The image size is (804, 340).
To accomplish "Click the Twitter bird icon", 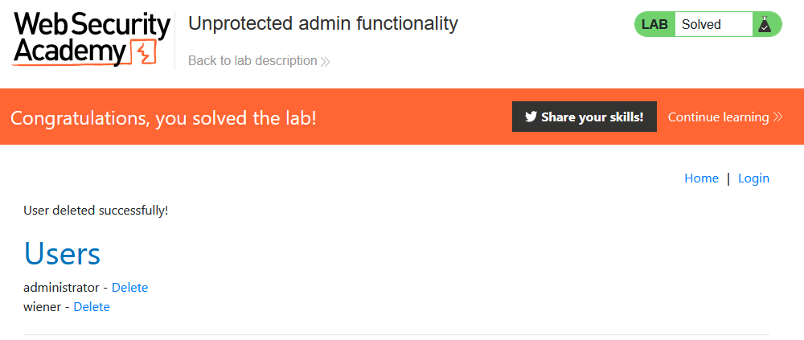I will click(x=531, y=117).
